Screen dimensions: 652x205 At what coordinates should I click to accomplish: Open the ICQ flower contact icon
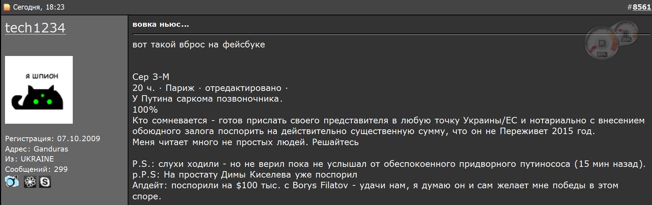30,182
